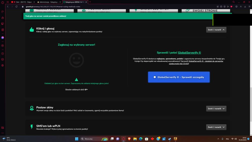Open GX Control speedometer in sidebar
This screenshot has width=252, height=142.
tap(3, 12)
